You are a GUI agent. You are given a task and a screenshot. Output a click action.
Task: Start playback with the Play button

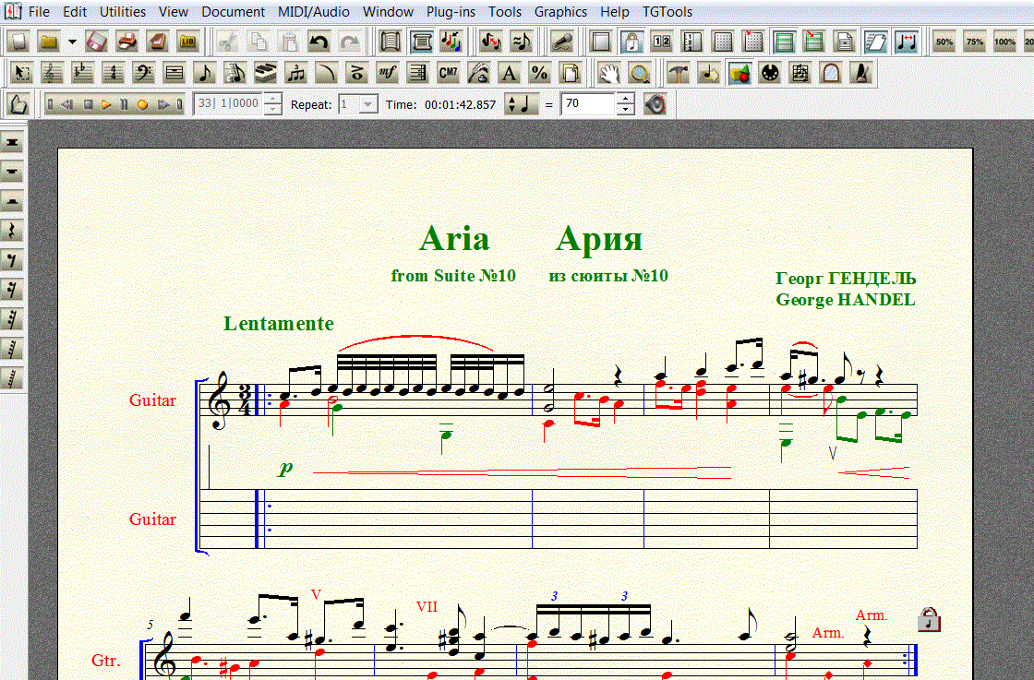coord(106,105)
